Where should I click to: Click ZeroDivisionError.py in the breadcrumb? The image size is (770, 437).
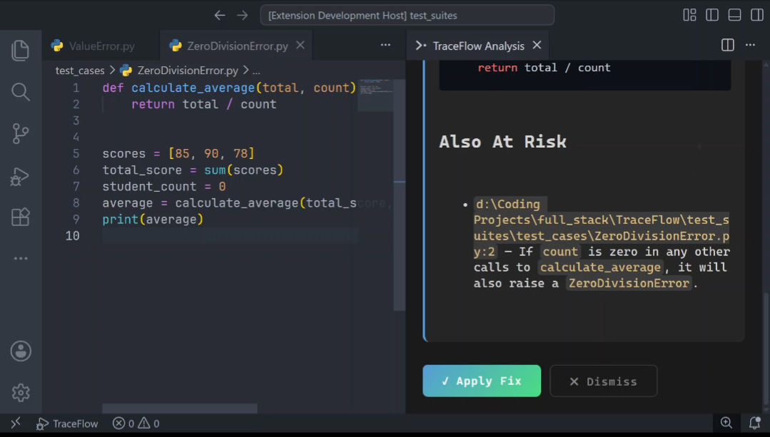click(188, 71)
